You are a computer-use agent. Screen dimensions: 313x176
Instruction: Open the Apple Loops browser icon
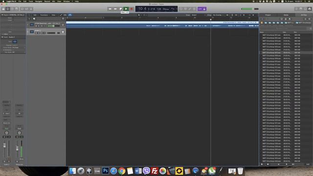[305, 9]
